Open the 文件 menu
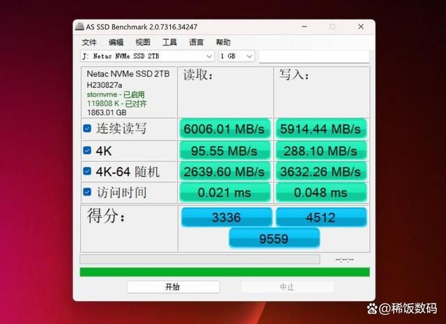This screenshot has height=324, width=446. [x=89, y=43]
